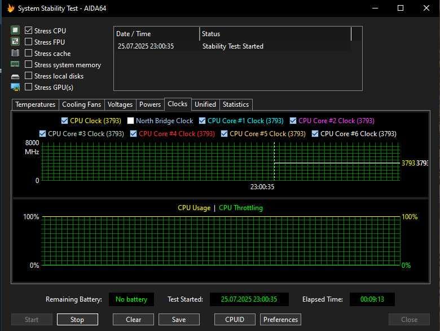Screen dimensions: 440x331
Task: Open the Voltages tab
Action: click(x=120, y=104)
